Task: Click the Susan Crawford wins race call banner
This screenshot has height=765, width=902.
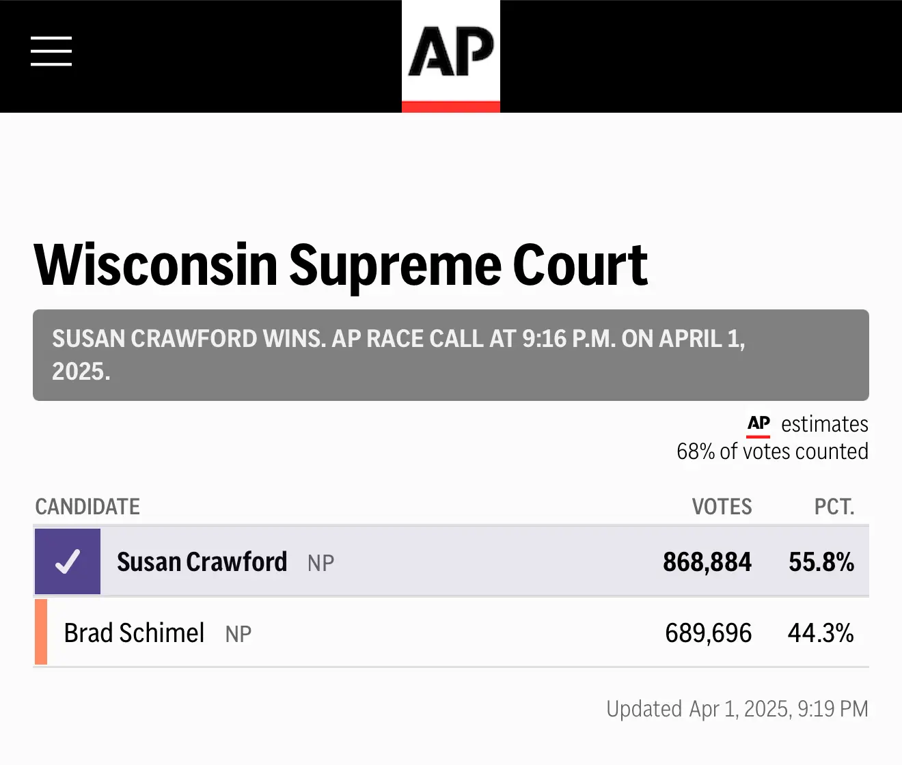Action: click(450, 354)
